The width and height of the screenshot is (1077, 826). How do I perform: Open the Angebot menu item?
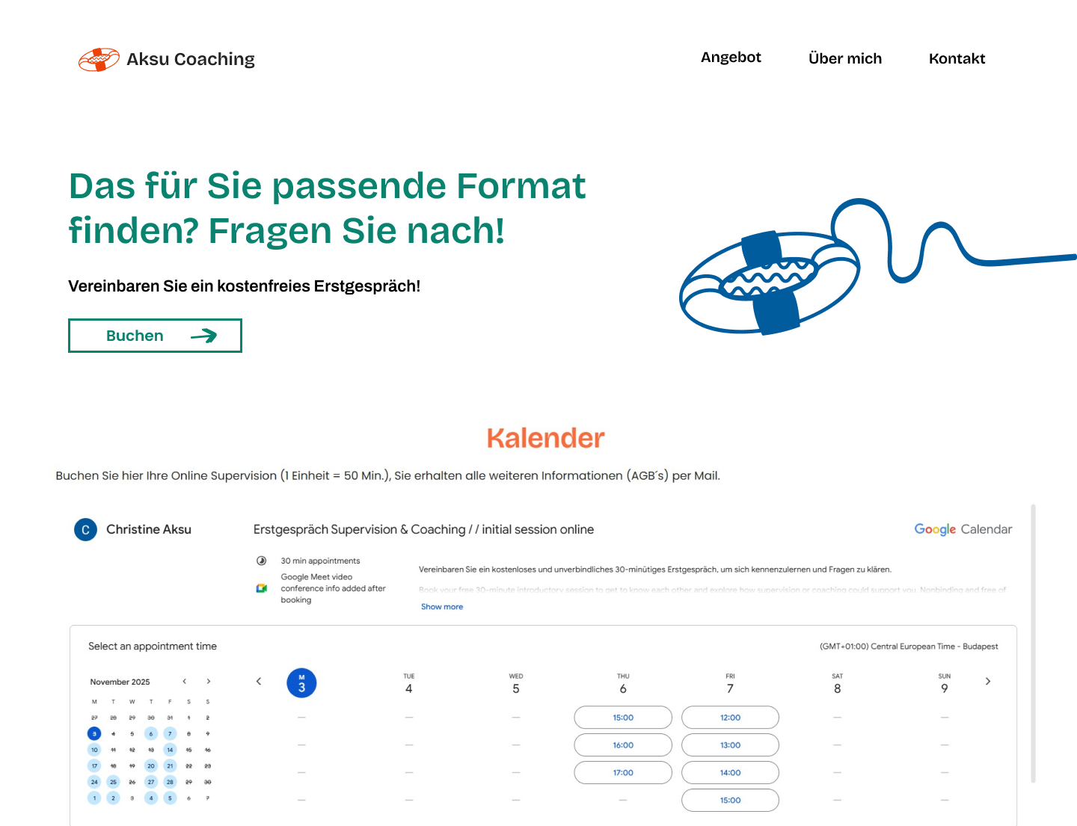731,58
